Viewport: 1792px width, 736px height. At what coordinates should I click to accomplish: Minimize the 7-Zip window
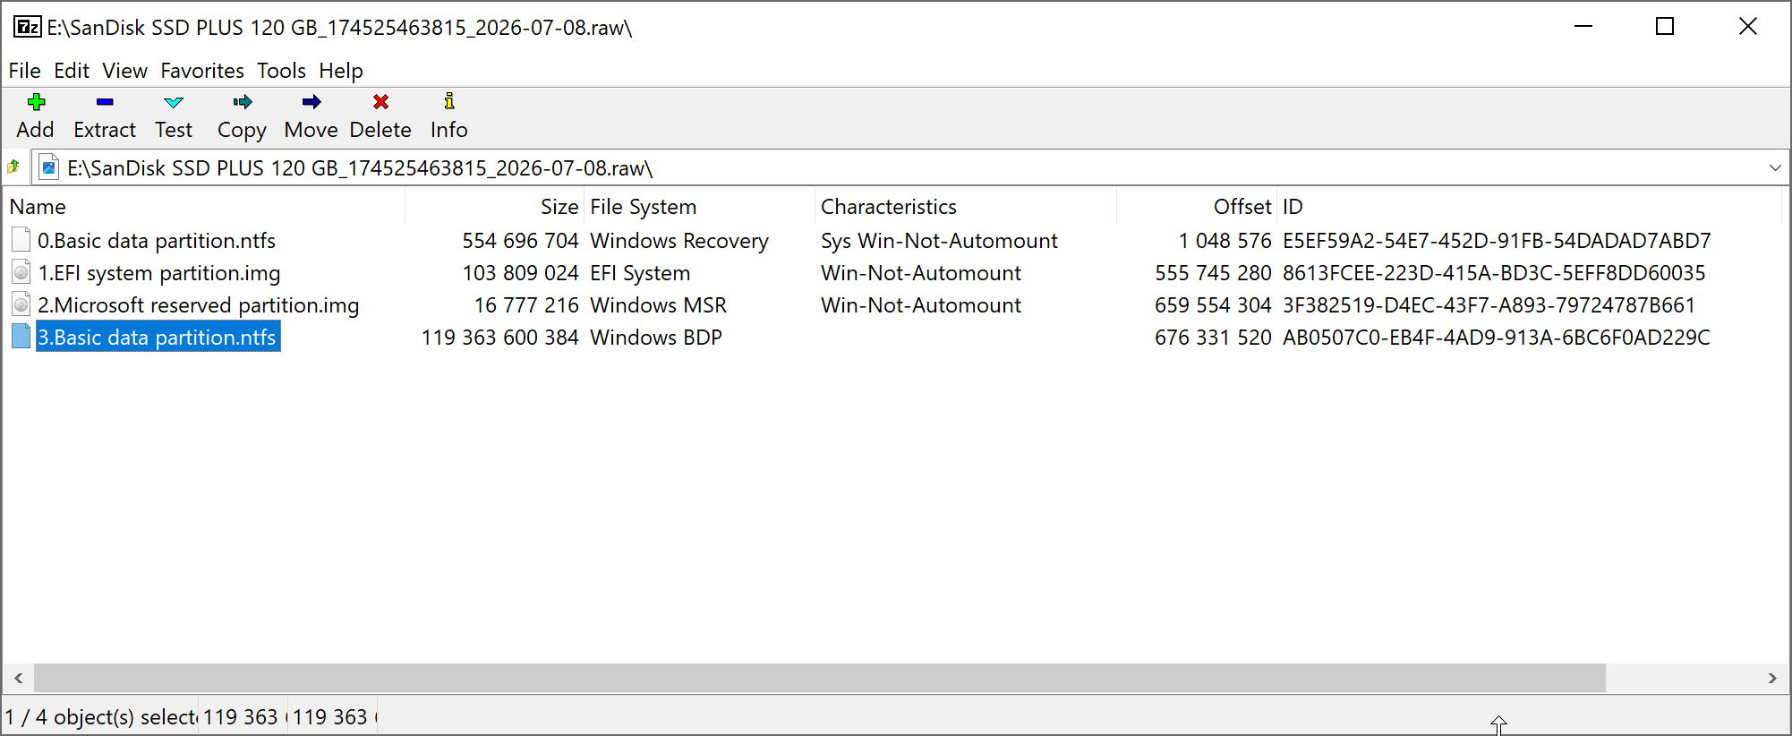click(x=1583, y=27)
